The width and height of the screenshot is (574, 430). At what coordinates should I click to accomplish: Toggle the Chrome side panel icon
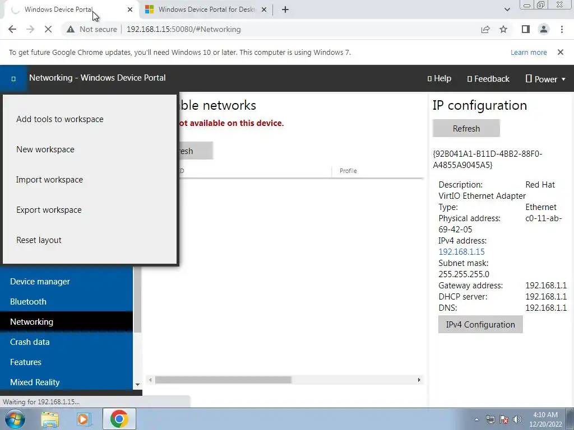[x=526, y=29]
